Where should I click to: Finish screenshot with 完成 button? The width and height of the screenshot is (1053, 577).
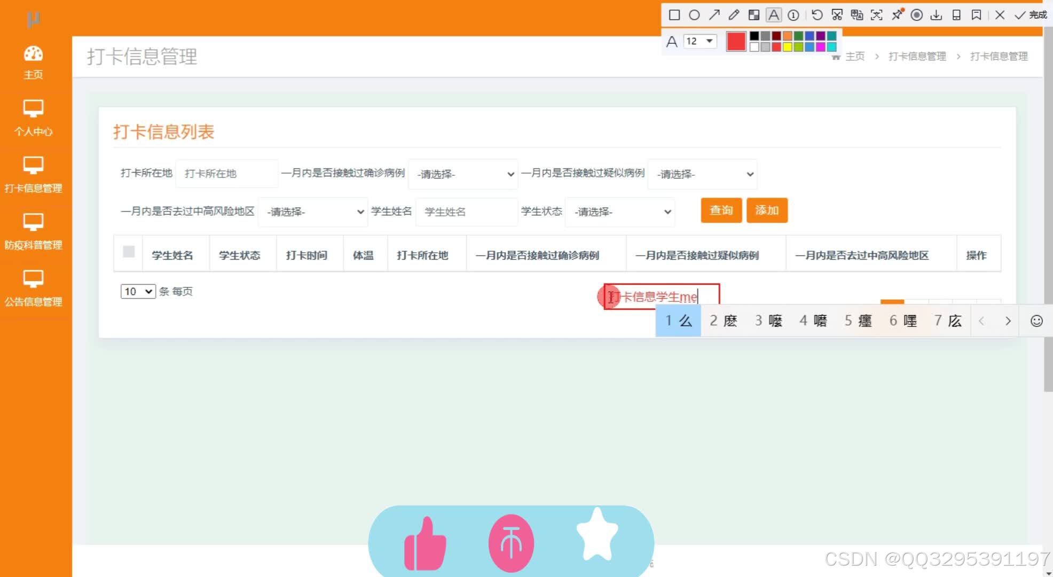[x=1031, y=15]
